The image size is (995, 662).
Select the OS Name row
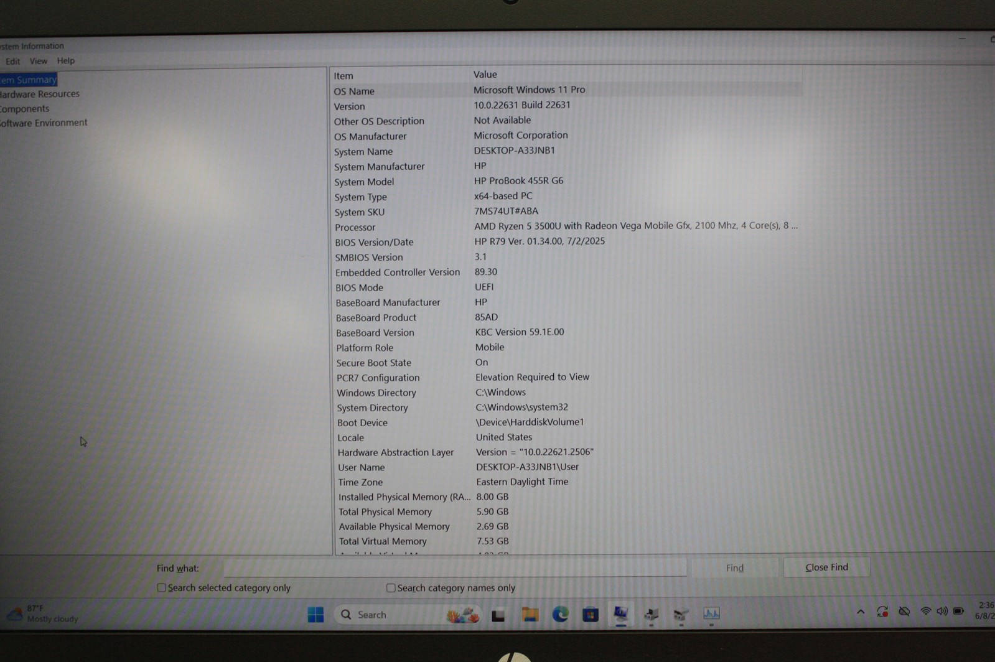pyautogui.click(x=566, y=90)
